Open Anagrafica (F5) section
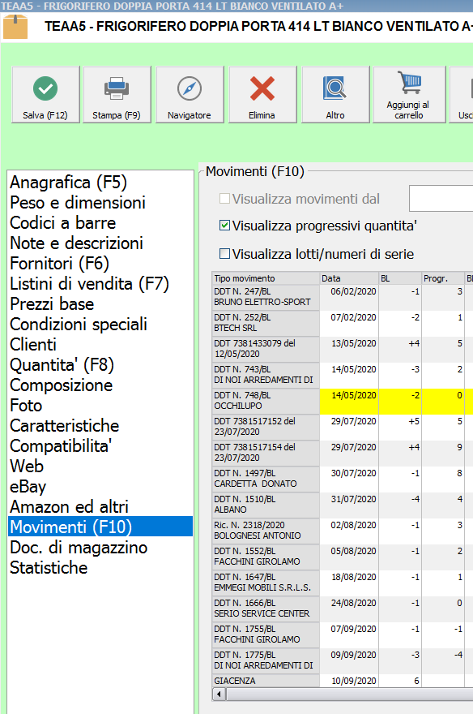473x714 pixels. [x=69, y=182]
